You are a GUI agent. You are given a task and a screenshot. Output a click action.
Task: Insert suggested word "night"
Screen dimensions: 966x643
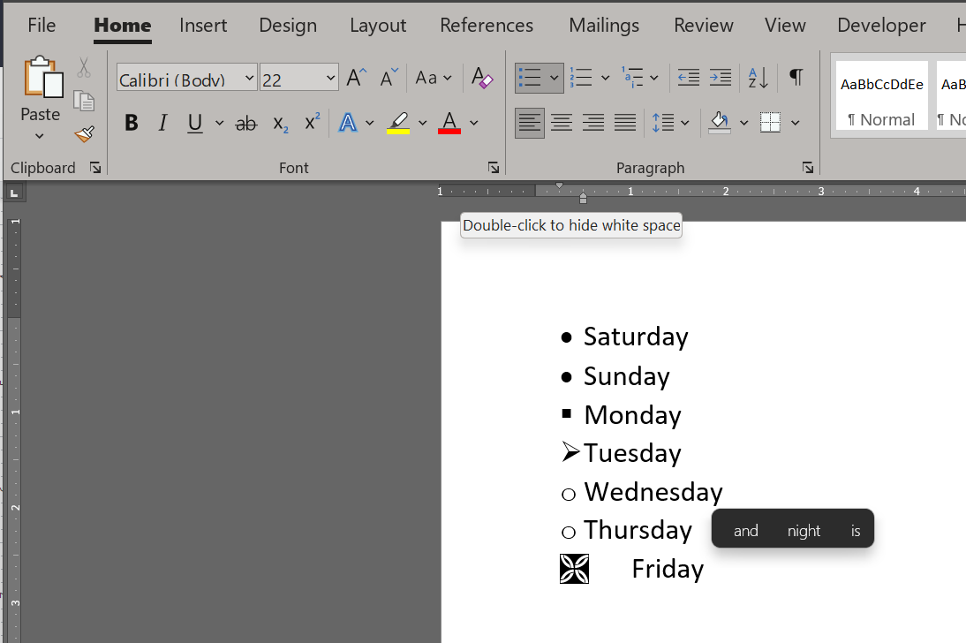[x=804, y=531]
